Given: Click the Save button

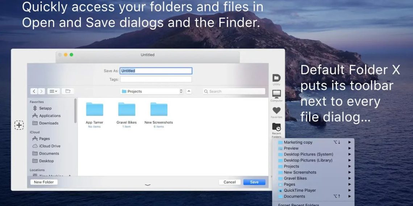Looking at the screenshot, I should click(x=254, y=182).
